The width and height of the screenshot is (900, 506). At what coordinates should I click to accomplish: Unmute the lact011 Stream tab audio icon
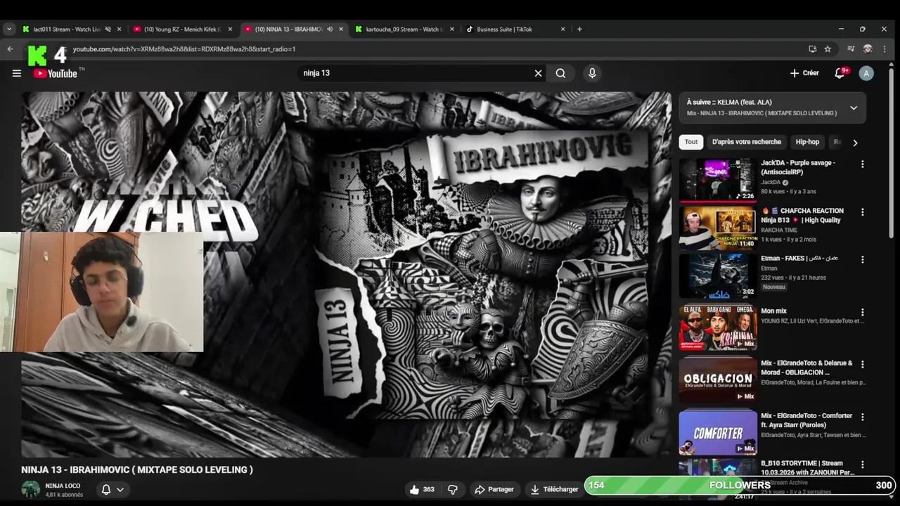(x=108, y=29)
